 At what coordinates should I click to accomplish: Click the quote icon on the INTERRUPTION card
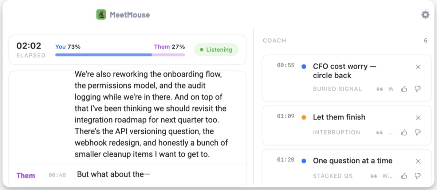pyautogui.click(x=380, y=132)
